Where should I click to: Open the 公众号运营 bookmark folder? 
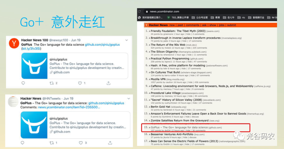[x=200, y=18]
